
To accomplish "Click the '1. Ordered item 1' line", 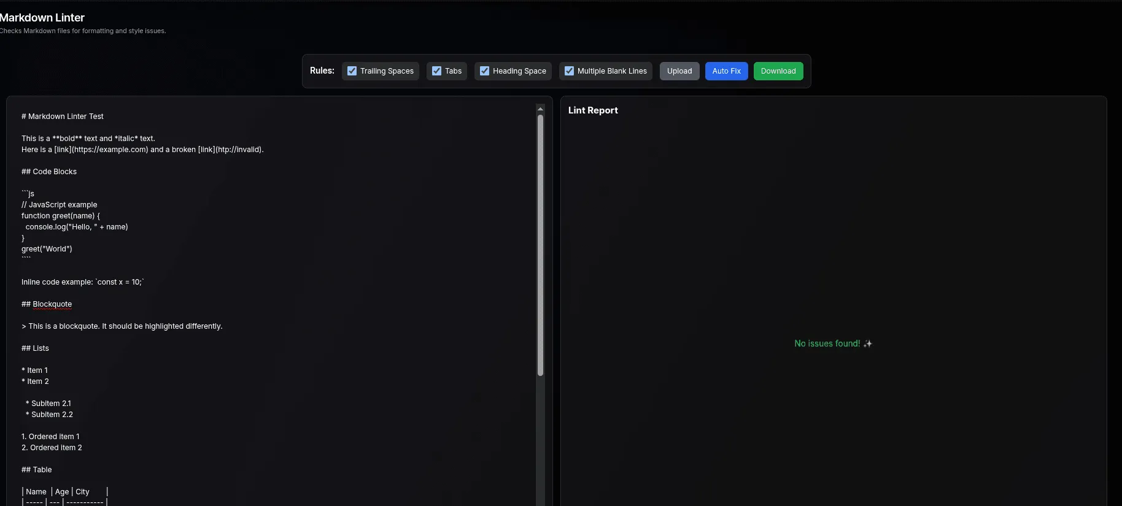I will pos(50,437).
